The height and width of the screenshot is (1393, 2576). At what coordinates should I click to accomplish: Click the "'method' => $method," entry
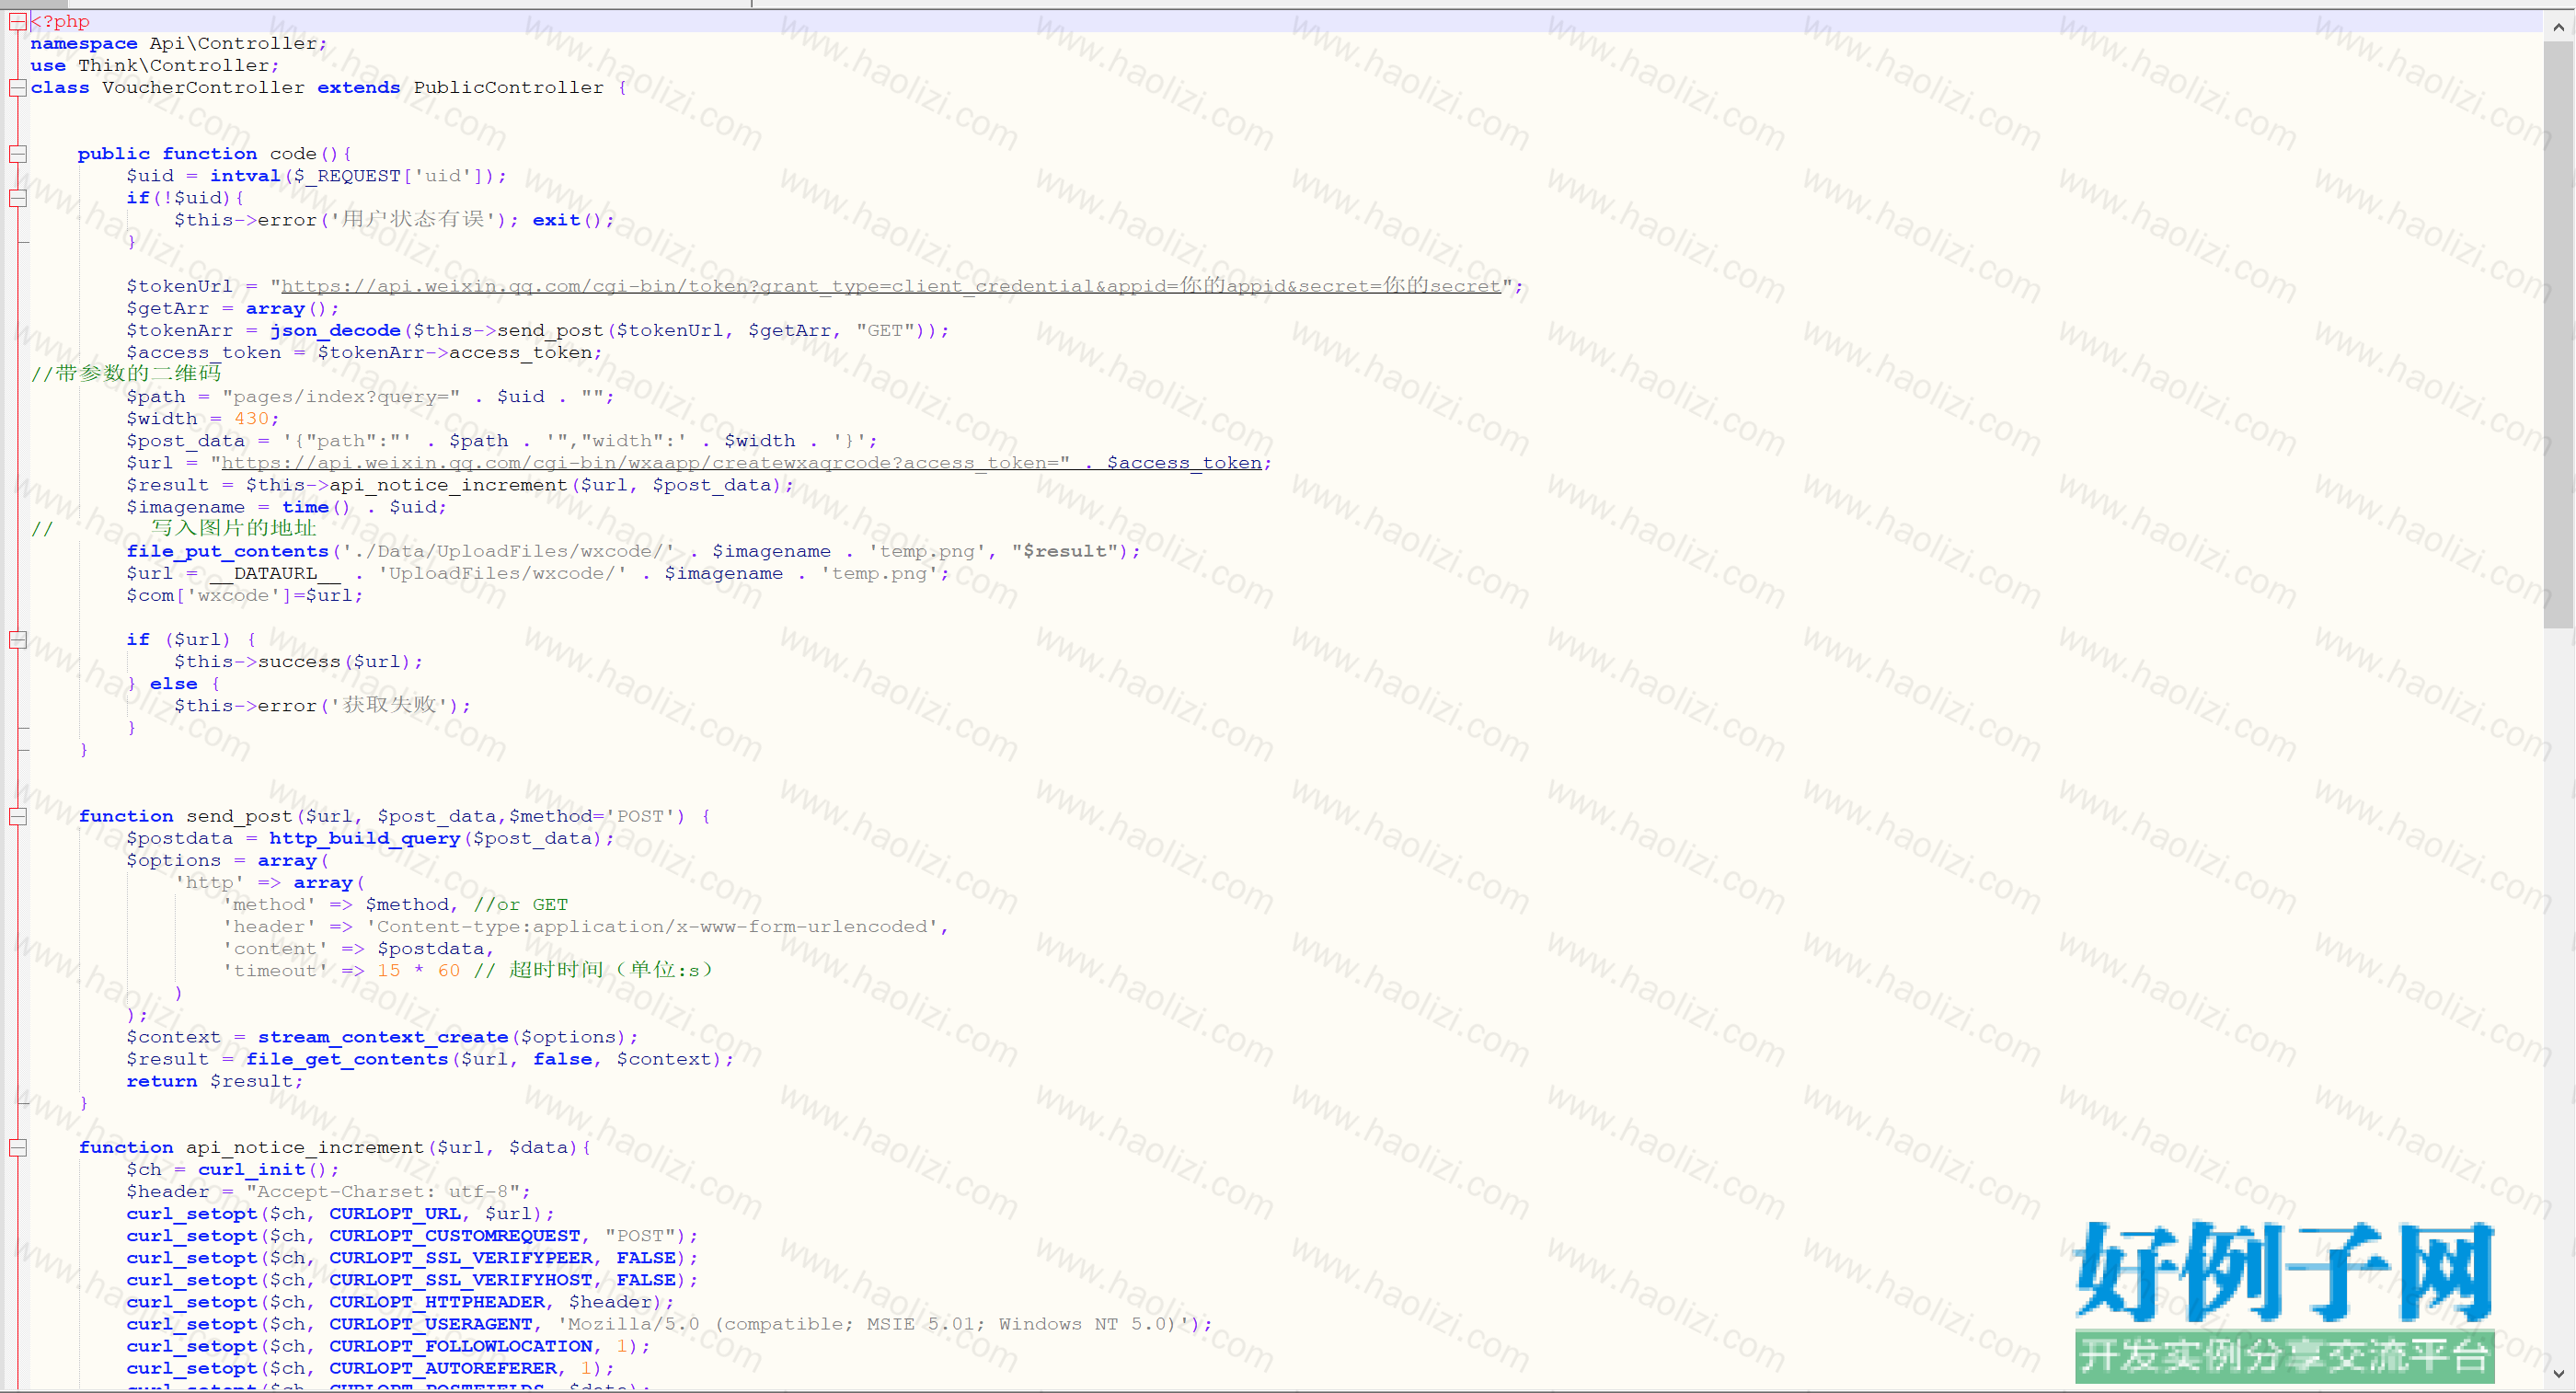click(x=340, y=905)
